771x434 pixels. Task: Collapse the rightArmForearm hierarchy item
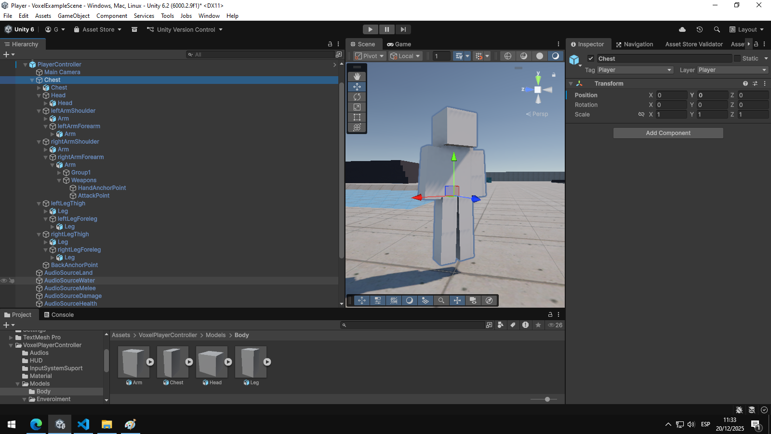tap(45, 157)
